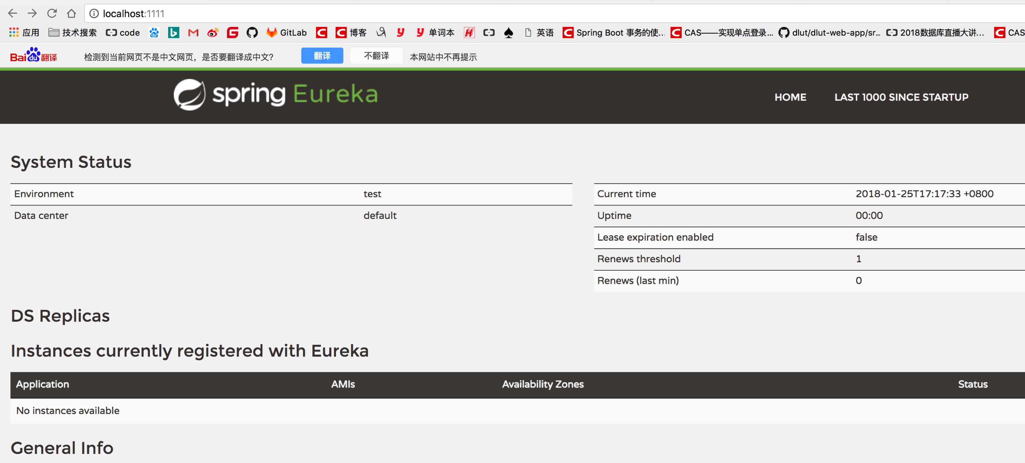
Task: Open the Spring Boot 事务 bookmark
Action: [614, 33]
